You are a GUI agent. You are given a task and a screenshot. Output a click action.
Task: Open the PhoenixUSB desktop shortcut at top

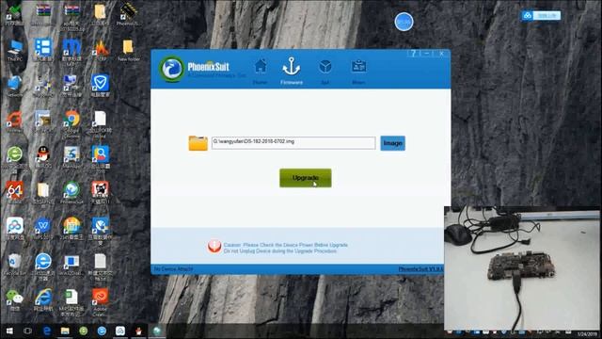128,15
